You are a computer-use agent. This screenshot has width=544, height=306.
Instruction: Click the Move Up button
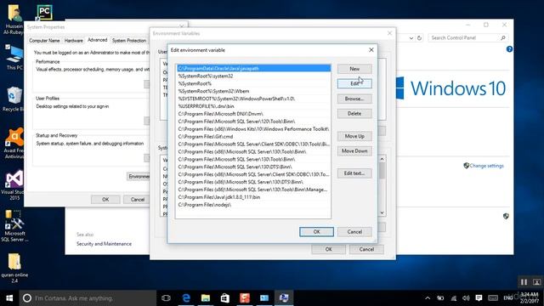(x=354, y=136)
